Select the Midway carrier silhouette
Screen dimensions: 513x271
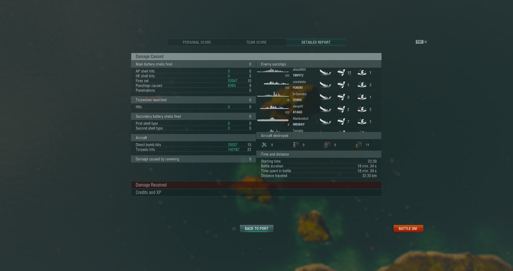[x=273, y=119]
